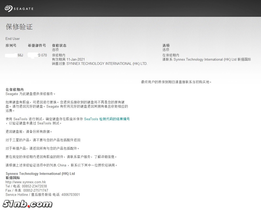The height and width of the screenshot is (210, 261).
Task: Select 销售对象 SYNNEX TECHNOLOGY INTERNATIONAL line
Action: [100, 64]
